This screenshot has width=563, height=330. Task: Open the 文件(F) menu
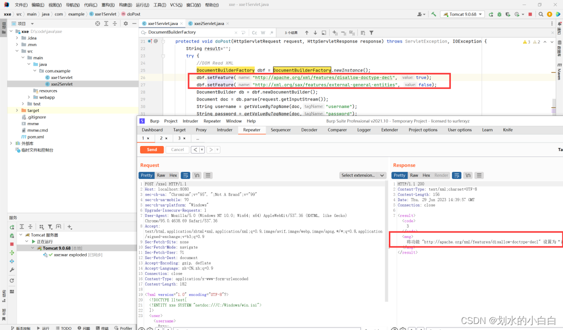click(x=21, y=4)
